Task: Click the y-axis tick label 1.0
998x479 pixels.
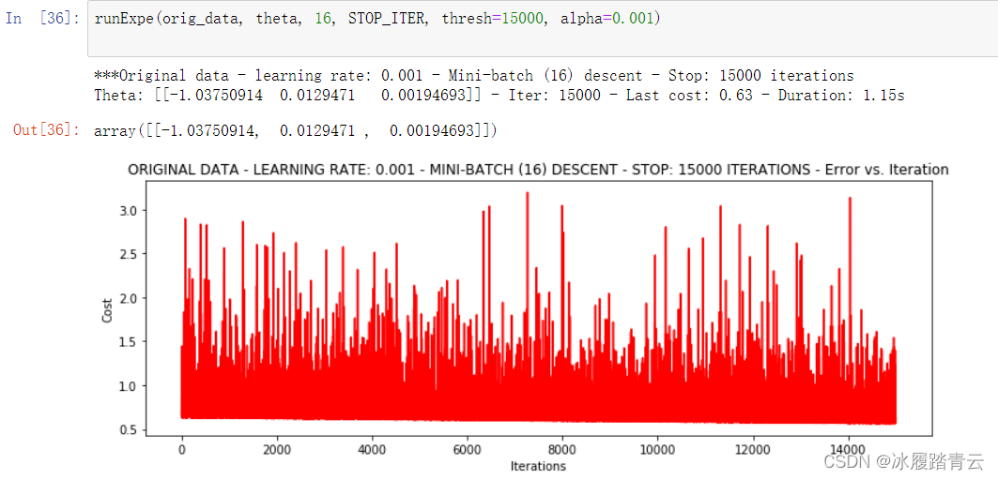Action: 131,385
